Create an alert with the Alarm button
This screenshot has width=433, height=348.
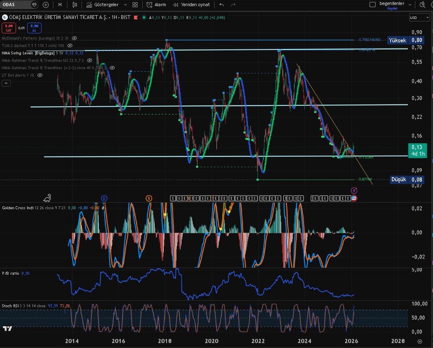(156, 5)
